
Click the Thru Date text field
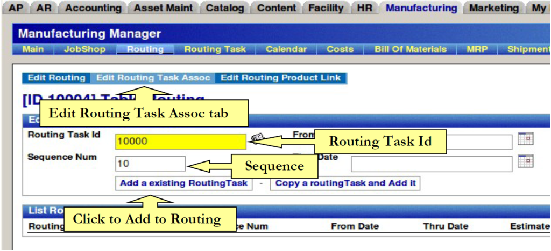430,164
